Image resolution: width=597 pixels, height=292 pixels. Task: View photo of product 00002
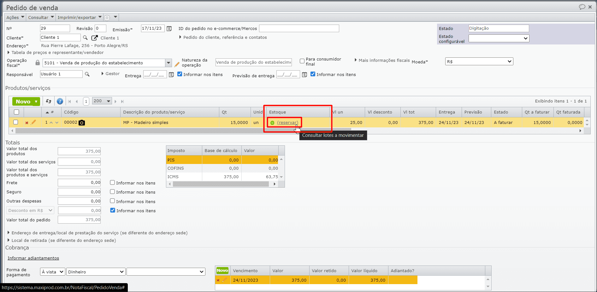click(82, 123)
